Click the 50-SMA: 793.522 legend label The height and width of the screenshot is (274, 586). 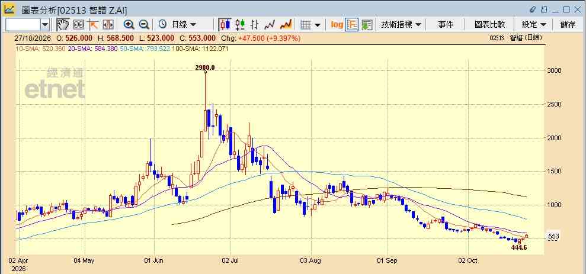point(145,49)
